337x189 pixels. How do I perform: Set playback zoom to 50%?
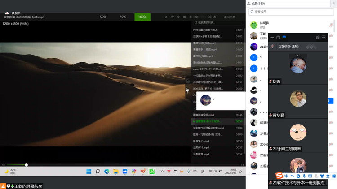pyautogui.click(x=103, y=17)
